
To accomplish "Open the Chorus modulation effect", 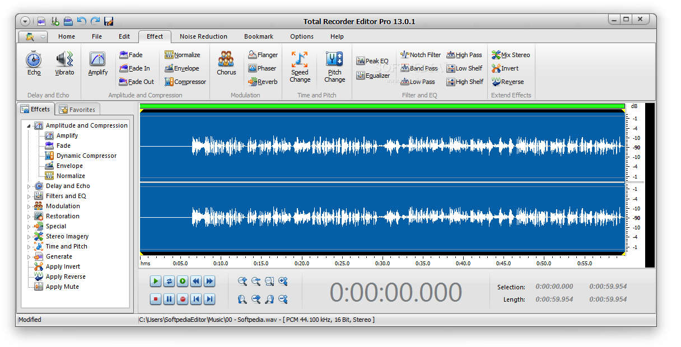I will pyautogui.click(x=226, y=63).
